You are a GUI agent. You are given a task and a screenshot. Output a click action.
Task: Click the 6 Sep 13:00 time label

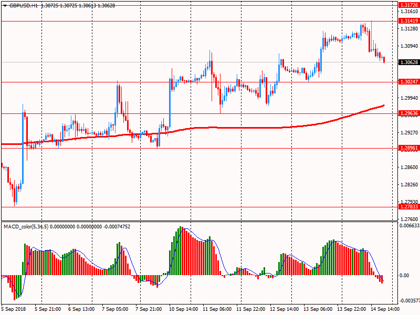pyautogui.click(x=81, y=309)
